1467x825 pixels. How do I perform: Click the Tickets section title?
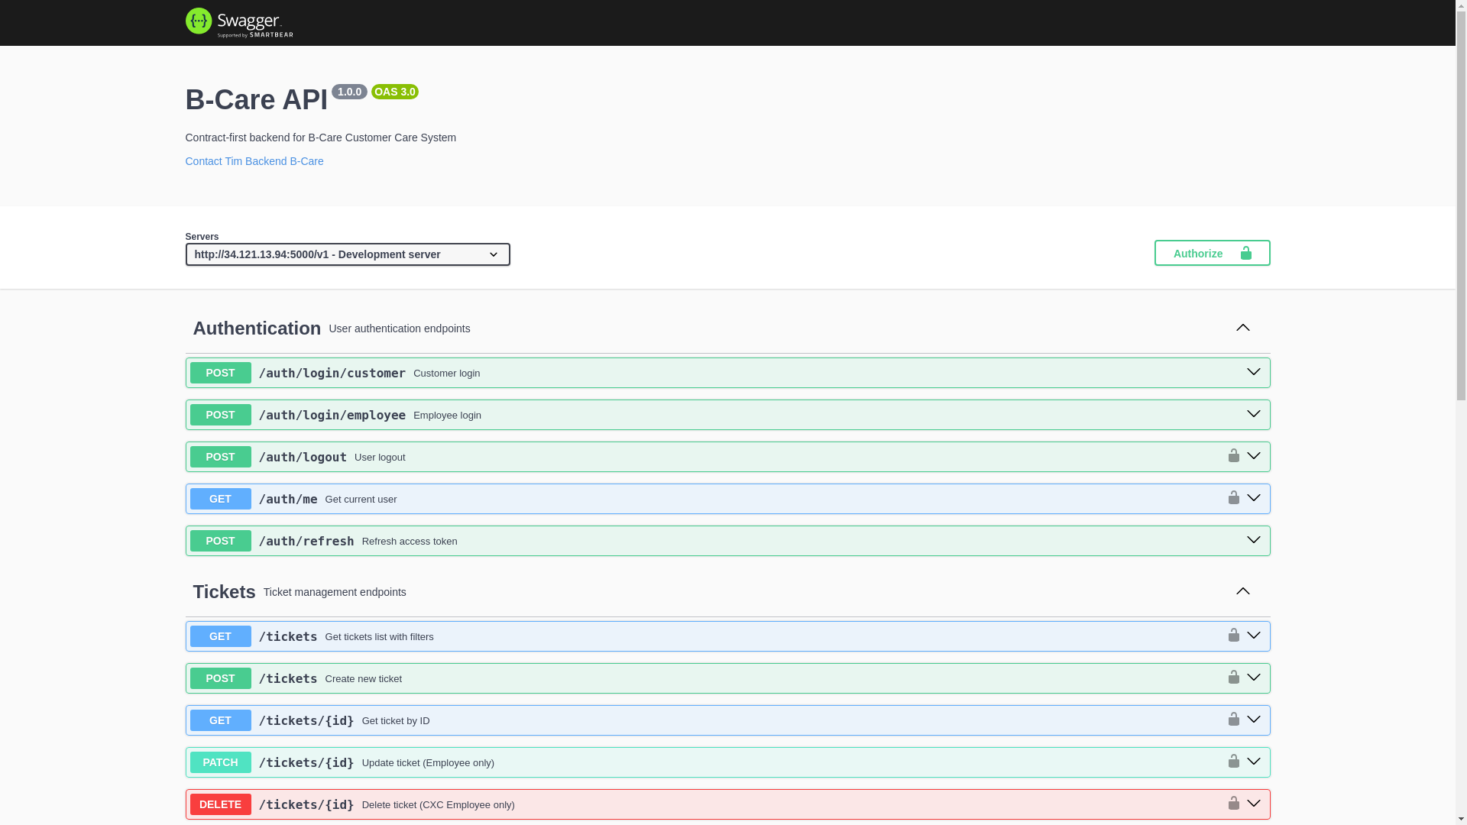tap(224, 592)
